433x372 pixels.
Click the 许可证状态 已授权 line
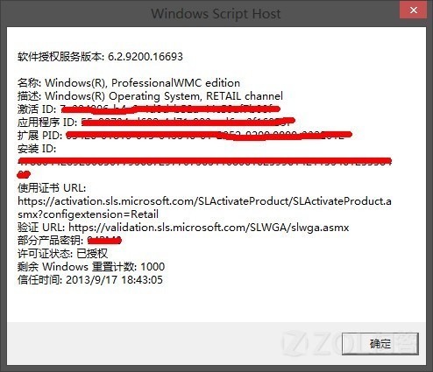[x=62, y=254]
